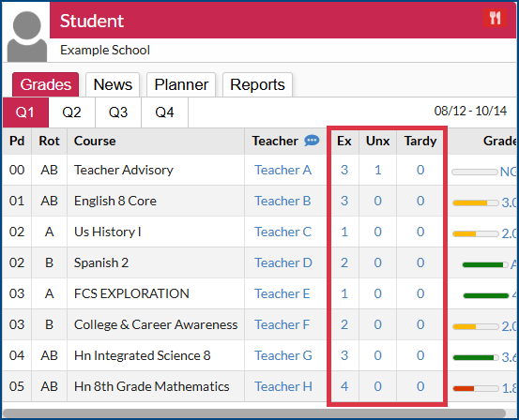Select College & Career Awareness course name
Screen dimensions: 519x420
click(x=156, y=324)
